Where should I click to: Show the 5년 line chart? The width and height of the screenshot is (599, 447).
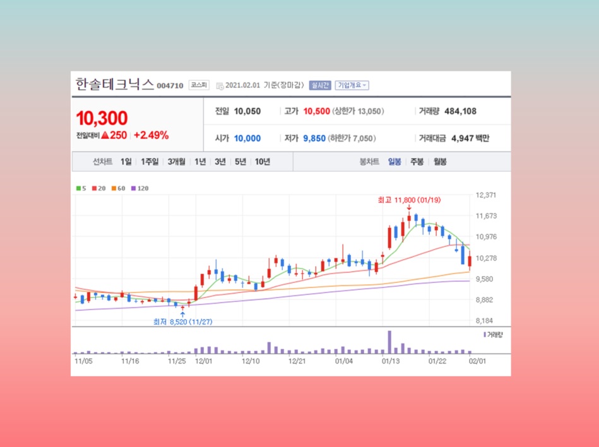tap(240, 162)
